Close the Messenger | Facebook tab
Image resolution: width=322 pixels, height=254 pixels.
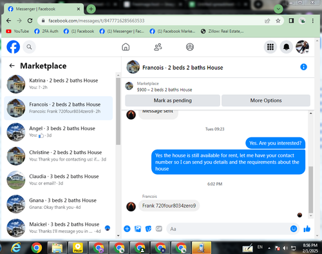click(79, 9)
